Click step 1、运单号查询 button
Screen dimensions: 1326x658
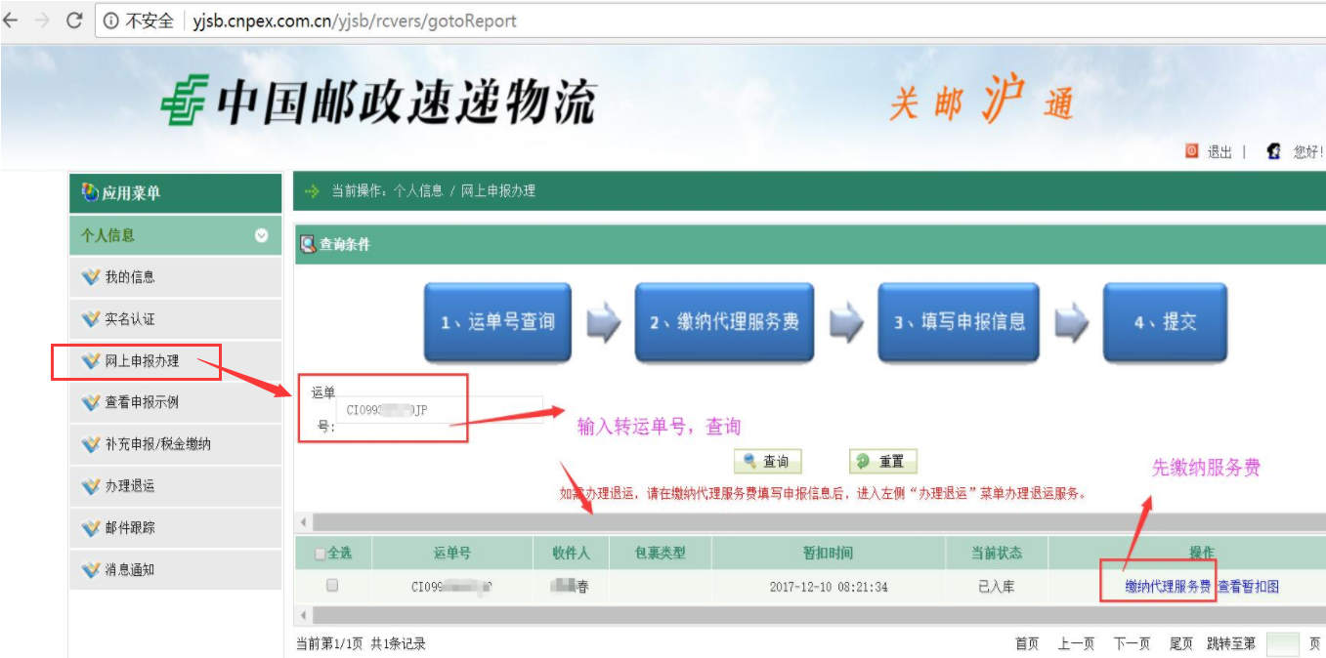pos(497,322)
